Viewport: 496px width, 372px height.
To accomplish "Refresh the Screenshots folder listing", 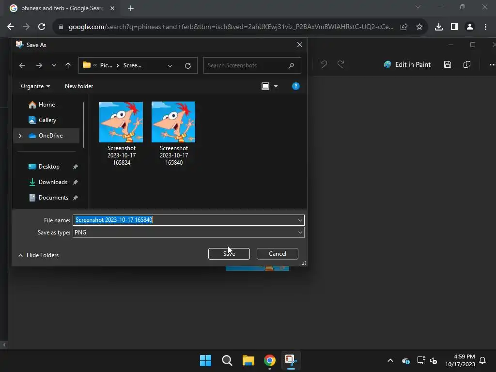I will (188, 65).
